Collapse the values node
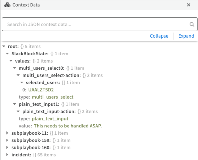 (11, 61)
